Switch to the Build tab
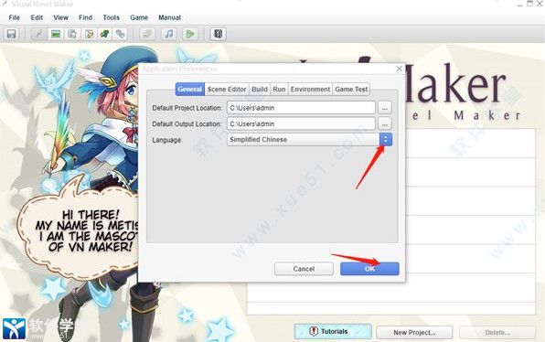545x342 pixels. tap(260, 90)
